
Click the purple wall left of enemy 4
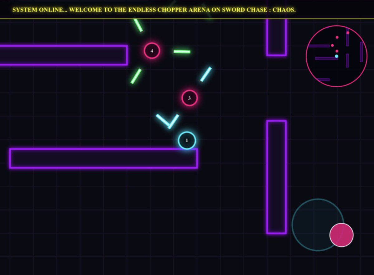tap(63, 55)
